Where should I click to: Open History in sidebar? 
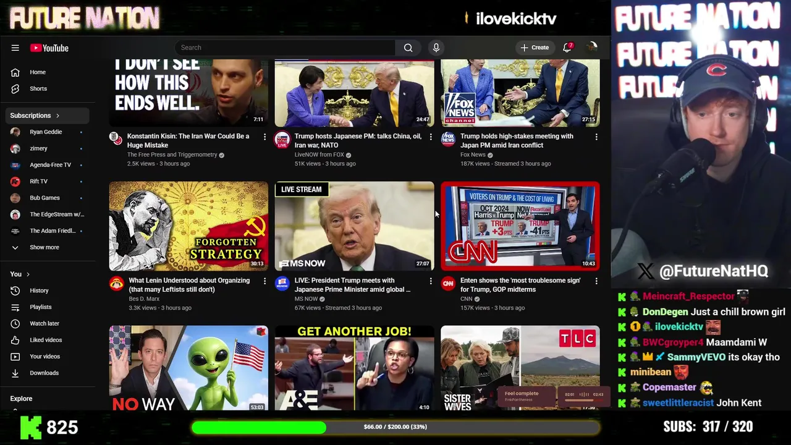click(x=47, y=290)
